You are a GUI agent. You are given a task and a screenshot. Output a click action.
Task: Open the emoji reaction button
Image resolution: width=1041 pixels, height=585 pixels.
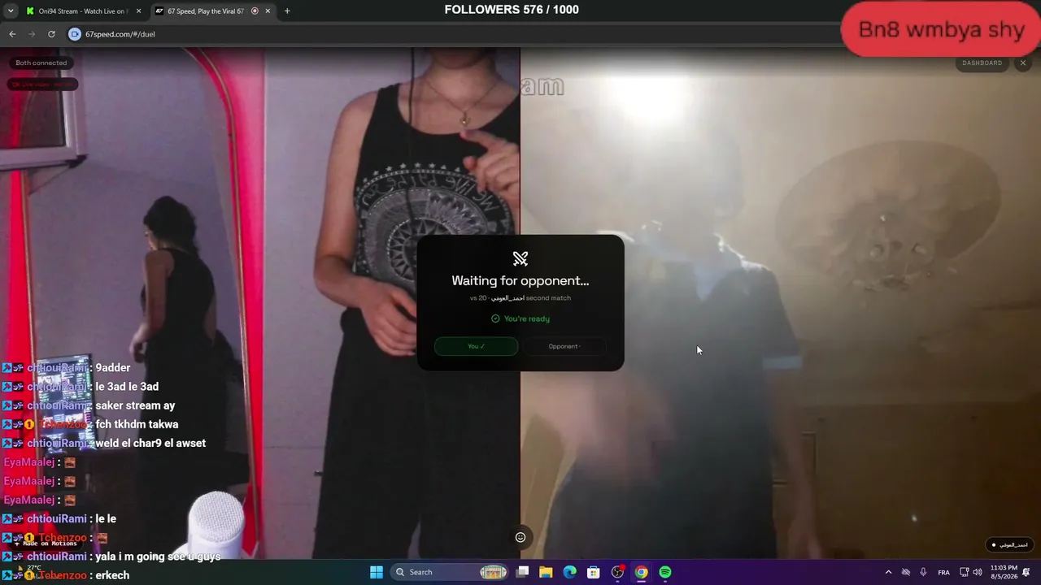coord(520,537)
